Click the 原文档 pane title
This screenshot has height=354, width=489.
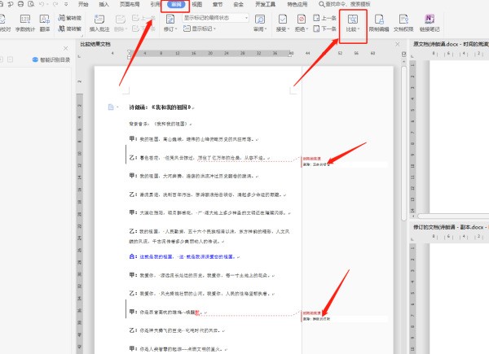click(451, 44)
